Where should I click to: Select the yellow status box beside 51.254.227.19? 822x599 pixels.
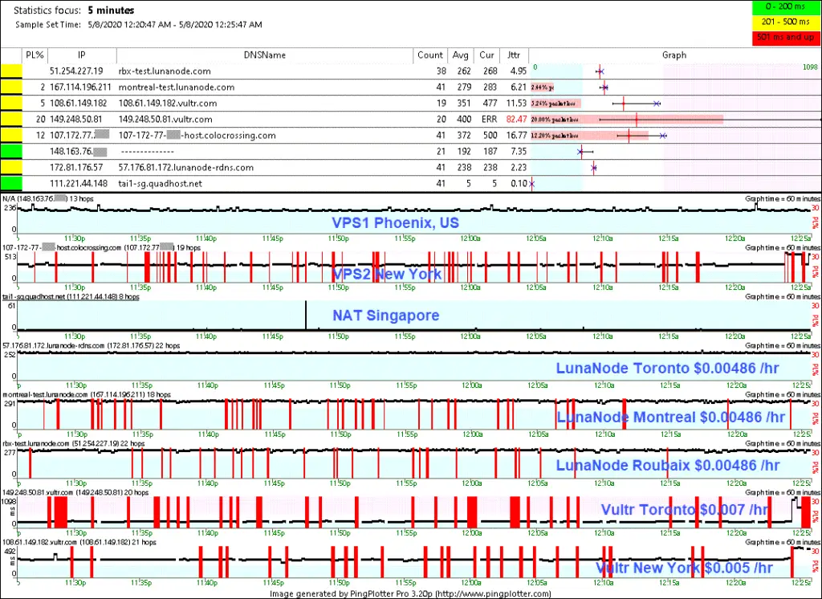click(11, 71)
